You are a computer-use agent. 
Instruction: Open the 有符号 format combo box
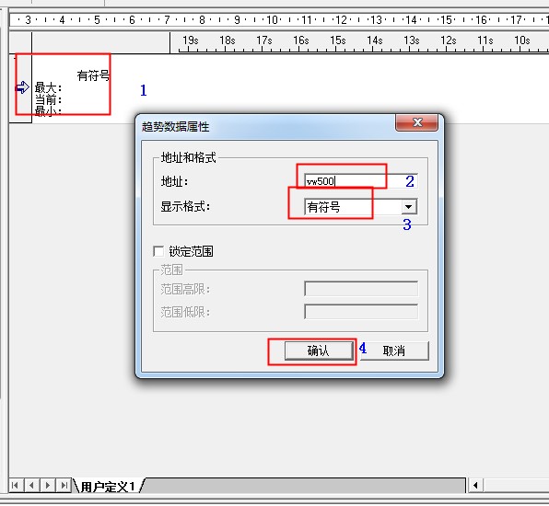point(361,207)
